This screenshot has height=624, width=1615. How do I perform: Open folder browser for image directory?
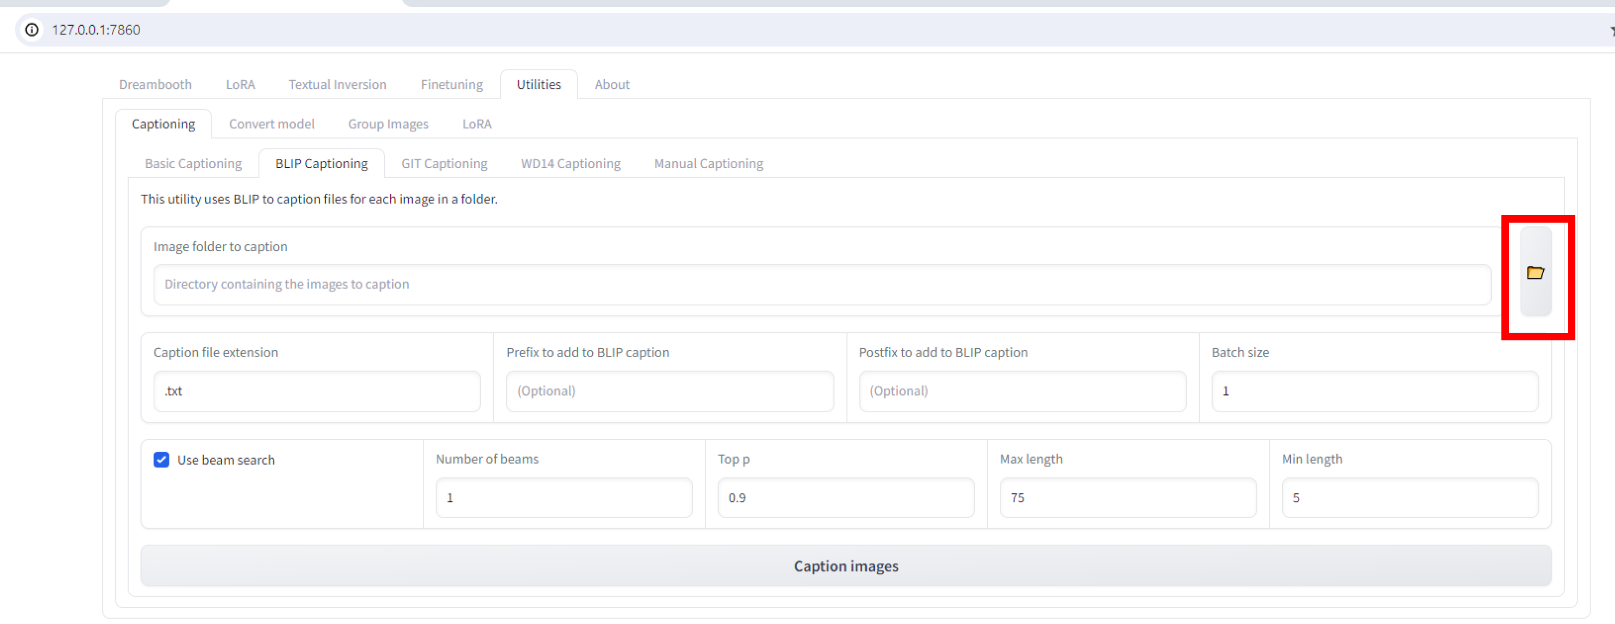[1535, 272]
